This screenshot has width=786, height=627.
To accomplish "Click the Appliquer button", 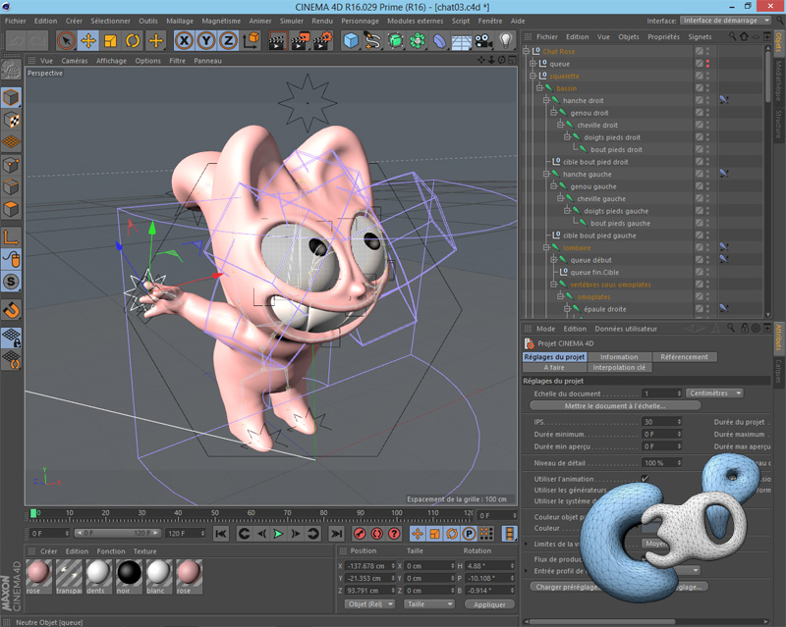I will tap(489, 604).
